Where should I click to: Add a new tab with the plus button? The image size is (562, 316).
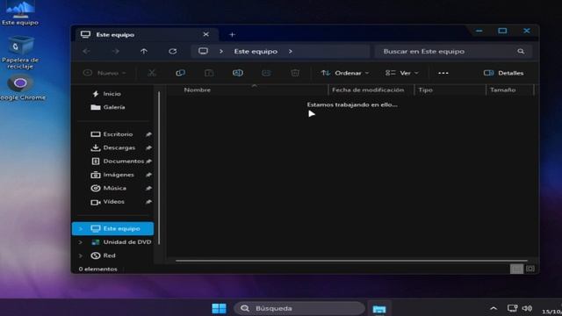click(232, 35)
